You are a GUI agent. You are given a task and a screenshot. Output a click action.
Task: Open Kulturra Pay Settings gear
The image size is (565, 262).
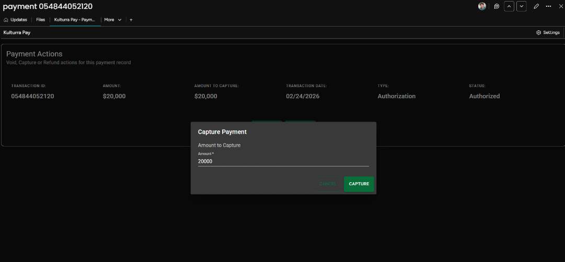point(548,32)
